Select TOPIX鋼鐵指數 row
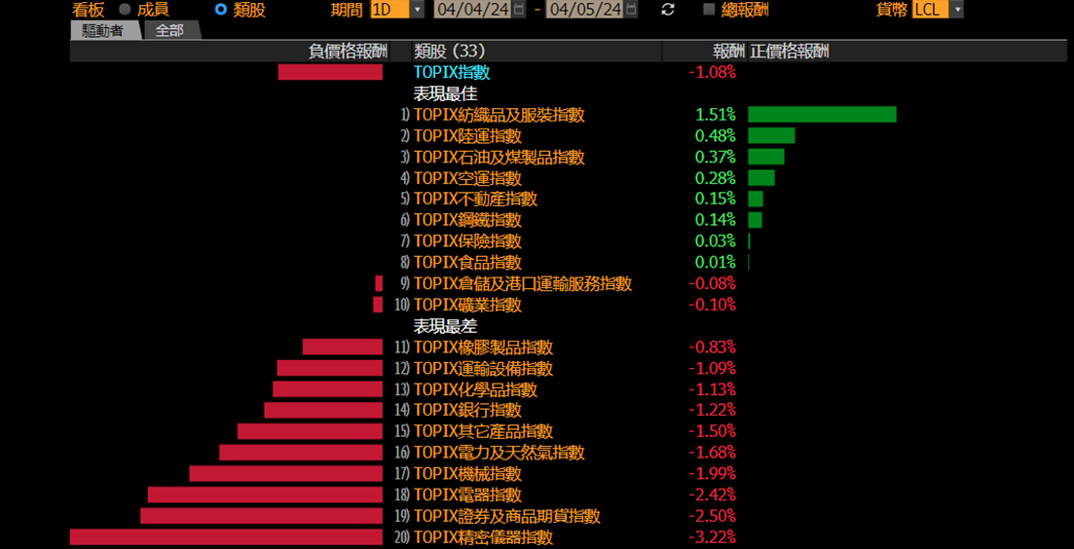 point(467,220)
